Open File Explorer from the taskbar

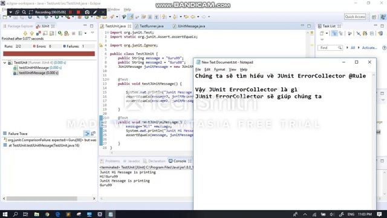pyautogui.click(x=36, y=214)
